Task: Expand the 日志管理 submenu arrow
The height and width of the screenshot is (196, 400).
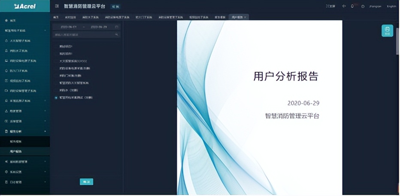Action: click(45, 182)
